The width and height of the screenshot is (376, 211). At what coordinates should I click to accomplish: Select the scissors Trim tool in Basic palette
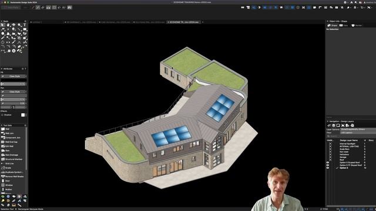click(25, 42)
